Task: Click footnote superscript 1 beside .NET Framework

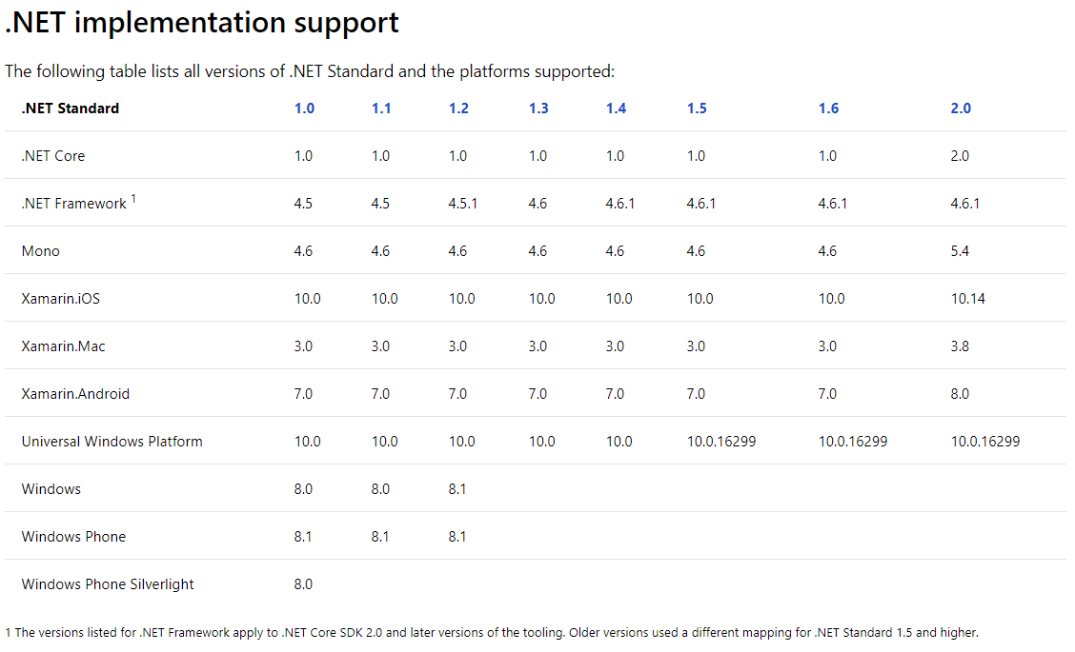Action: pyautogui.click(x=133, y=199)
